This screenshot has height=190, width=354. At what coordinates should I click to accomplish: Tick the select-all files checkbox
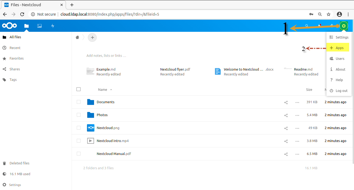pos(78,89)
